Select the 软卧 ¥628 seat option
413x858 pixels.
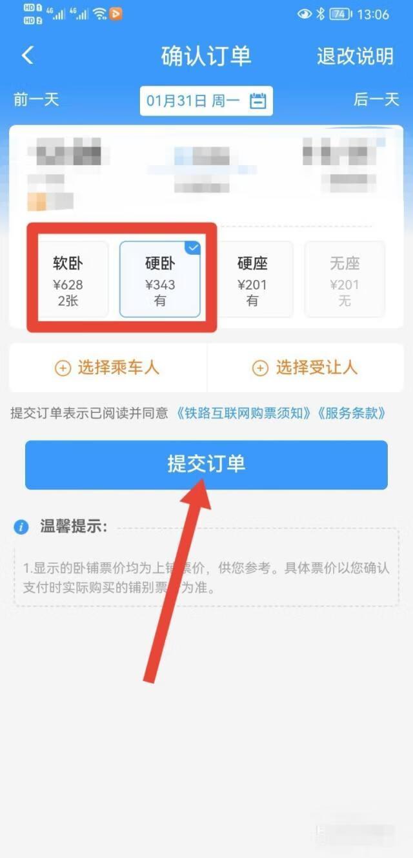[x=68, y=279]
